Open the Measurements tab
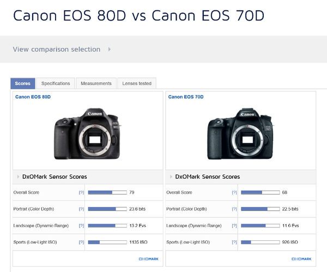The height and width of the screenshot is (272, 327). [x=96, y=83]
